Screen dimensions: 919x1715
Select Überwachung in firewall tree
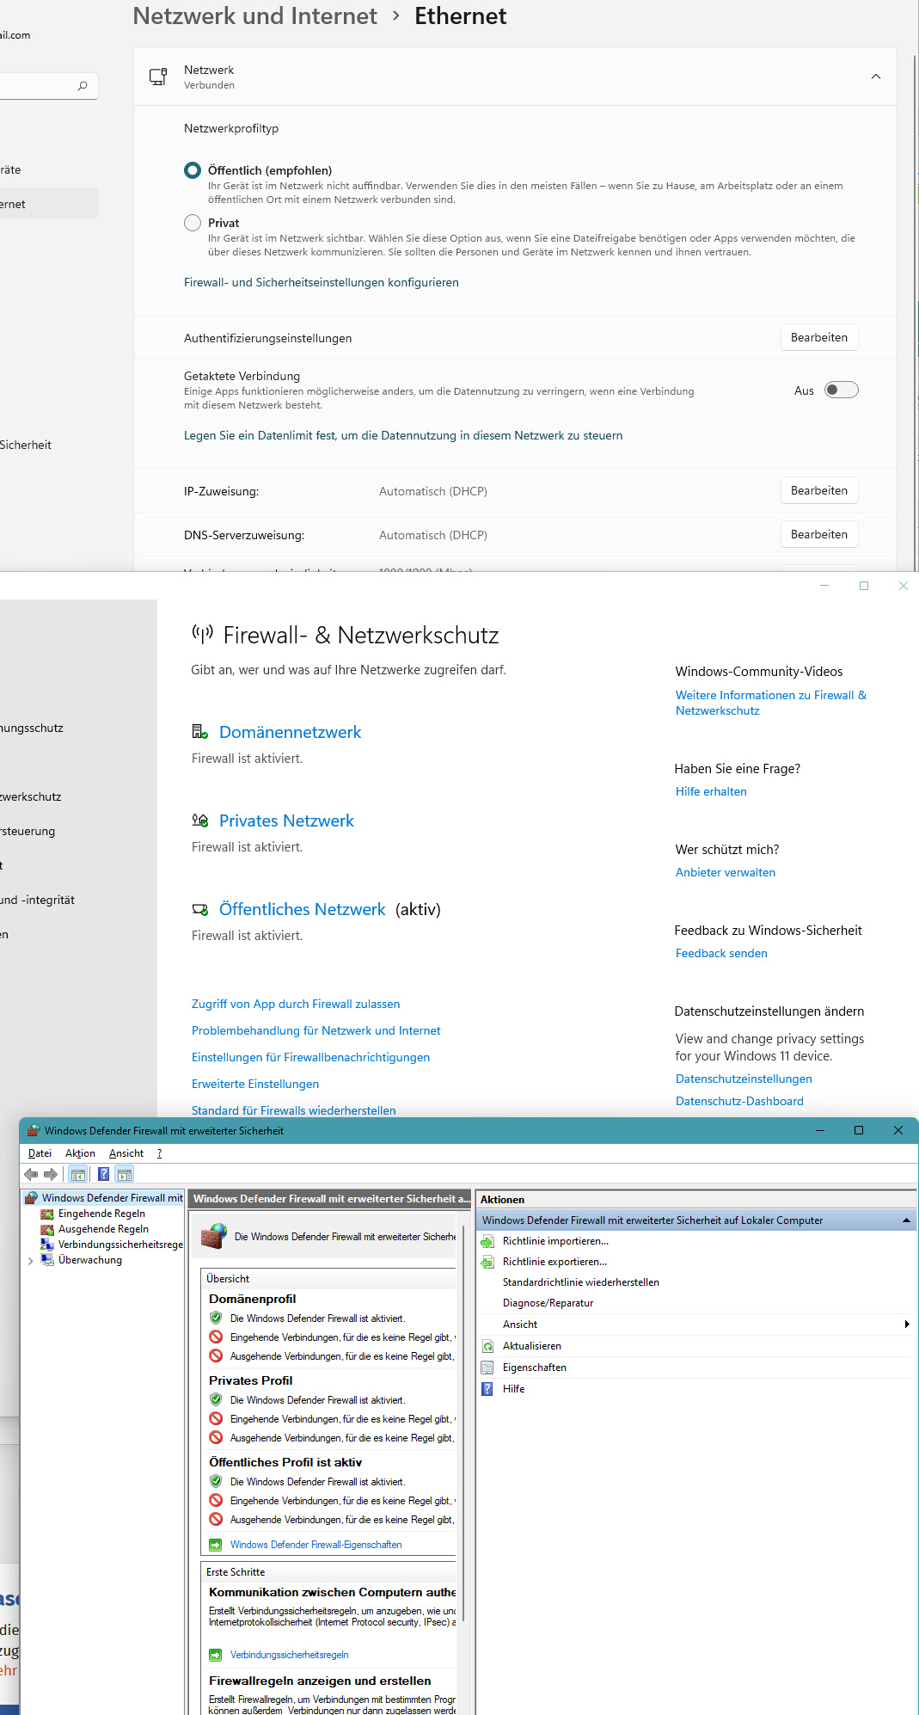[90, 1260]
